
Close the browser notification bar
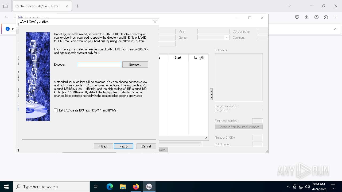pyautogui.click(x=335, y=29)
